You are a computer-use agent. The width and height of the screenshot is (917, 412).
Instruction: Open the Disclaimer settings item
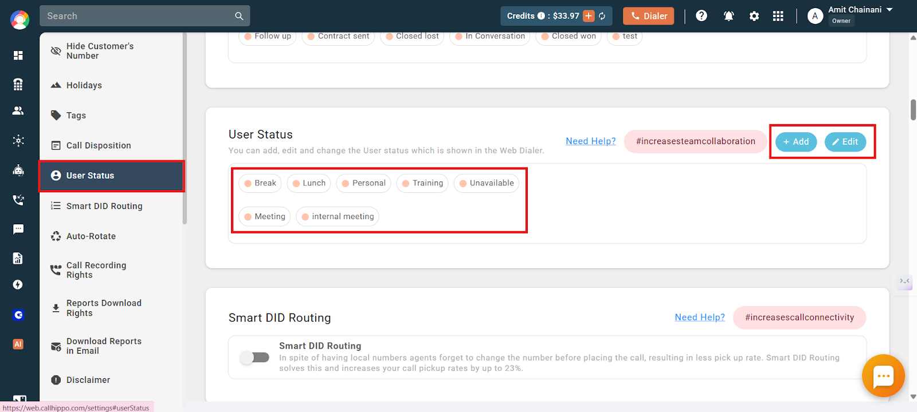coord(112,380)
